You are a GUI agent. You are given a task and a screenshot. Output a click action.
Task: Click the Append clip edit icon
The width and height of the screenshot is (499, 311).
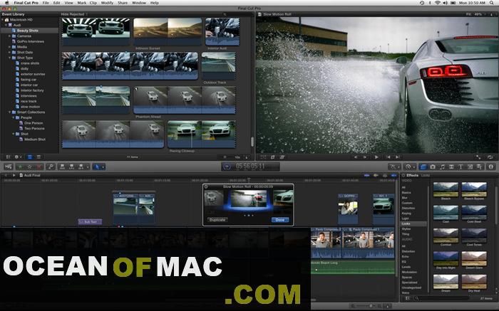[x=81, y=167]
